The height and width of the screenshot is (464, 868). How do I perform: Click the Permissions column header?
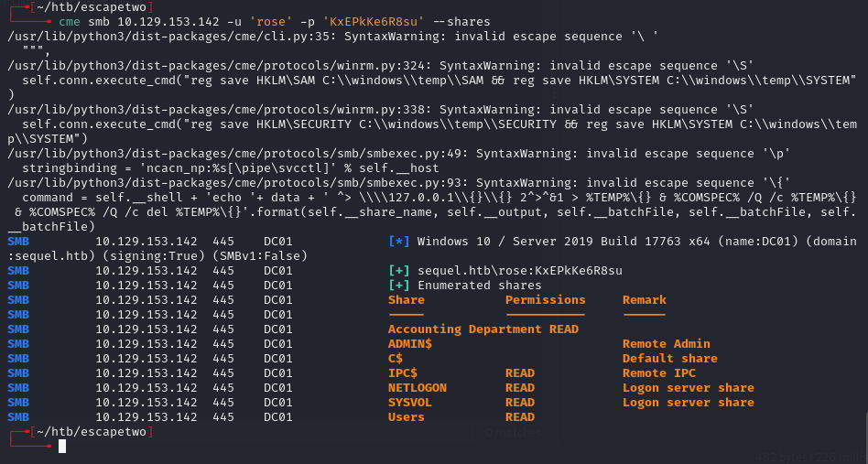(545, 300)
